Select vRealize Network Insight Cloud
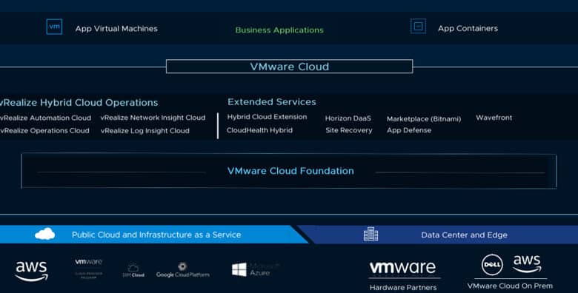 (x=153, y=118)
